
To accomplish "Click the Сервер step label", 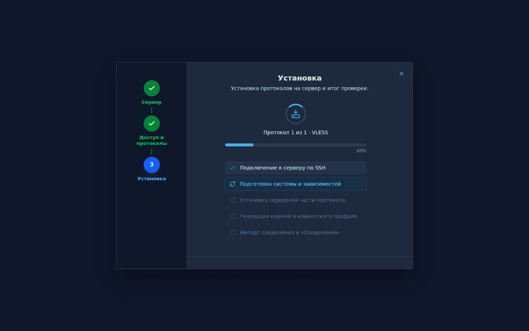I will [152, 102].
